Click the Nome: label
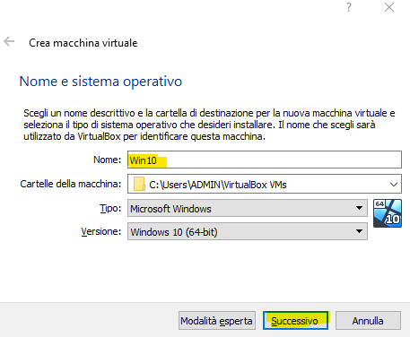 pos(107,160)
